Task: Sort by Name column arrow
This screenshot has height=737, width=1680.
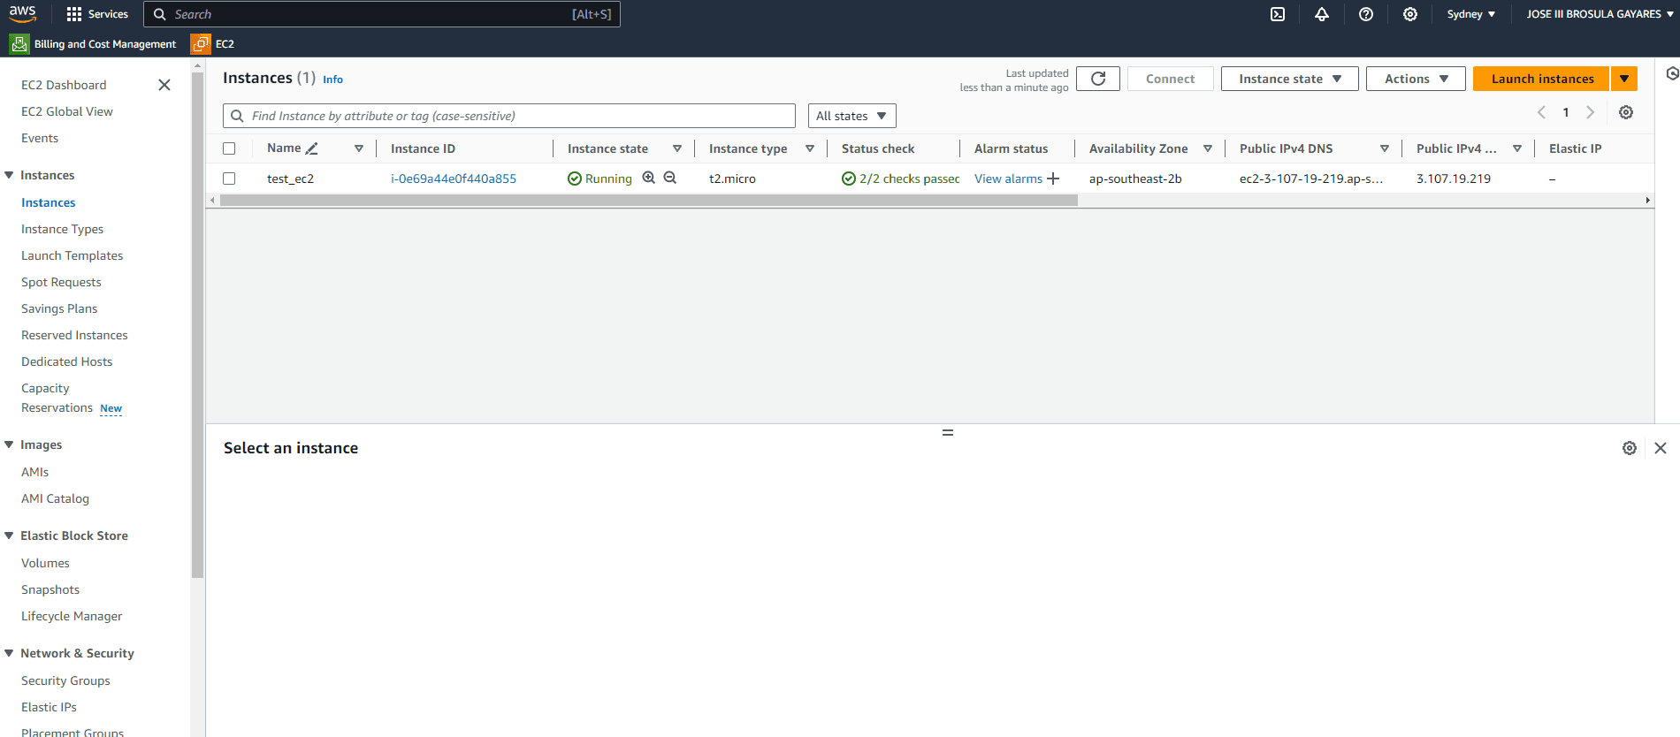Action: click(x=359, y=148)
